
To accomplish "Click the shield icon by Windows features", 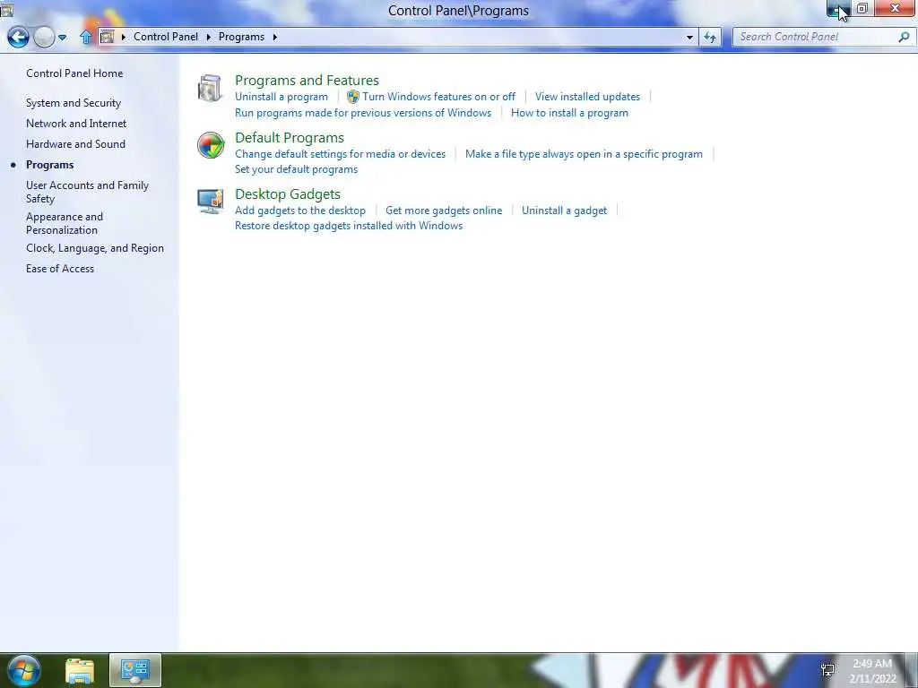I will click(352, 97).
